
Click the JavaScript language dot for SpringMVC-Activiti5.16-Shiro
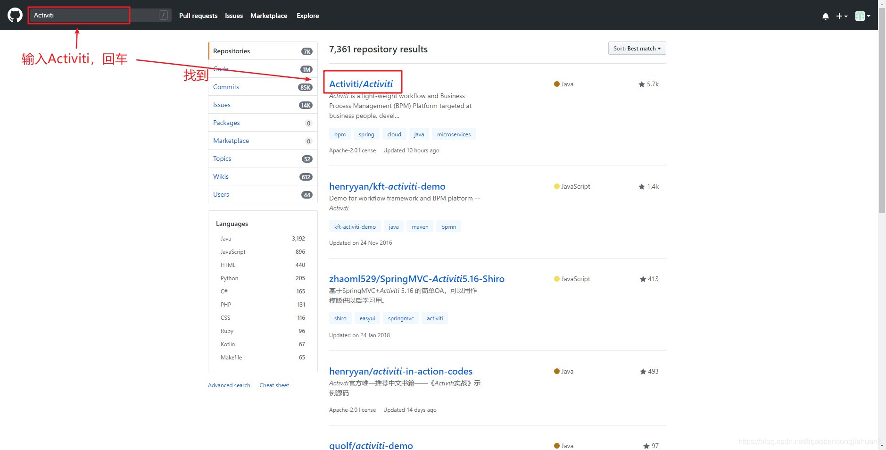pyautogui.click(x=557, y=279)
